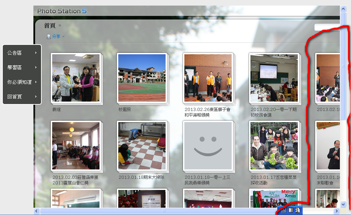The height and width of the screenshot is (215, 351).
Task: Open the 義瑄 album thumbnail
Action: [76, 78]
